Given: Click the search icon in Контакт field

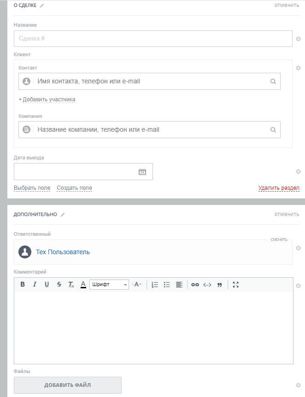Looking at the screenshot, I should (273, 82).
